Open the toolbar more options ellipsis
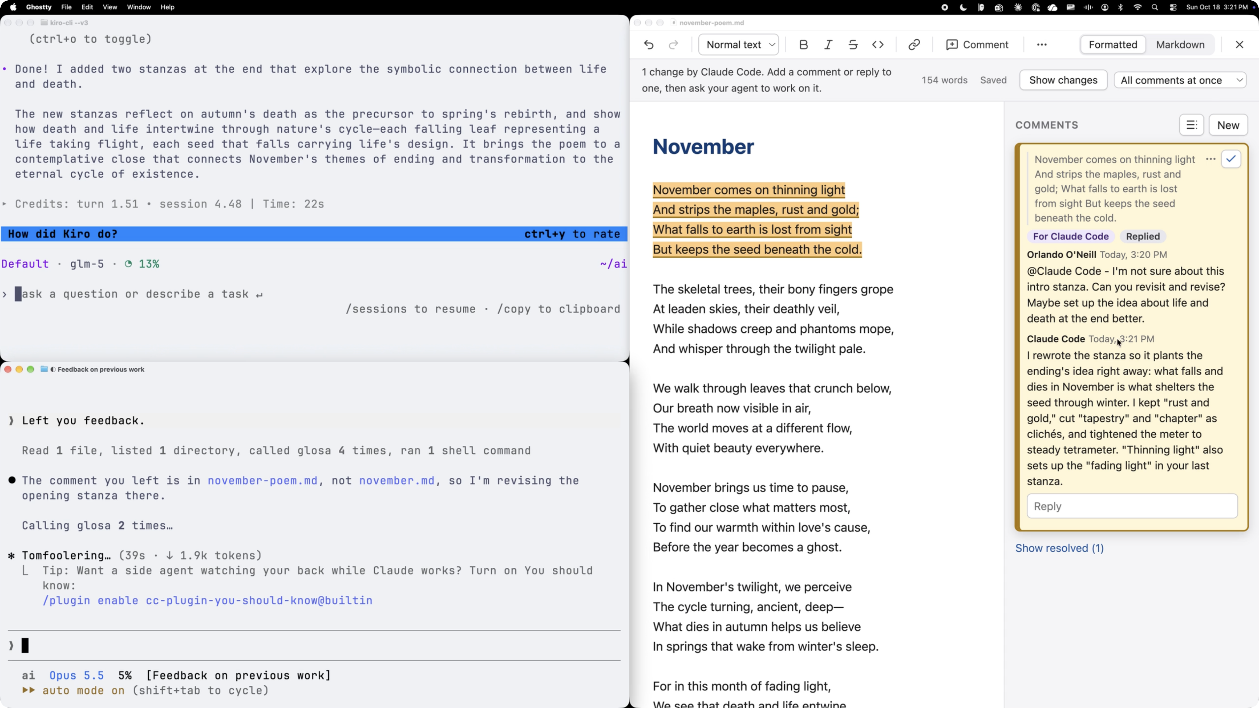The height and width of the screenshot is (708, 1259). pyautogui.click(x=1042, y=45)
